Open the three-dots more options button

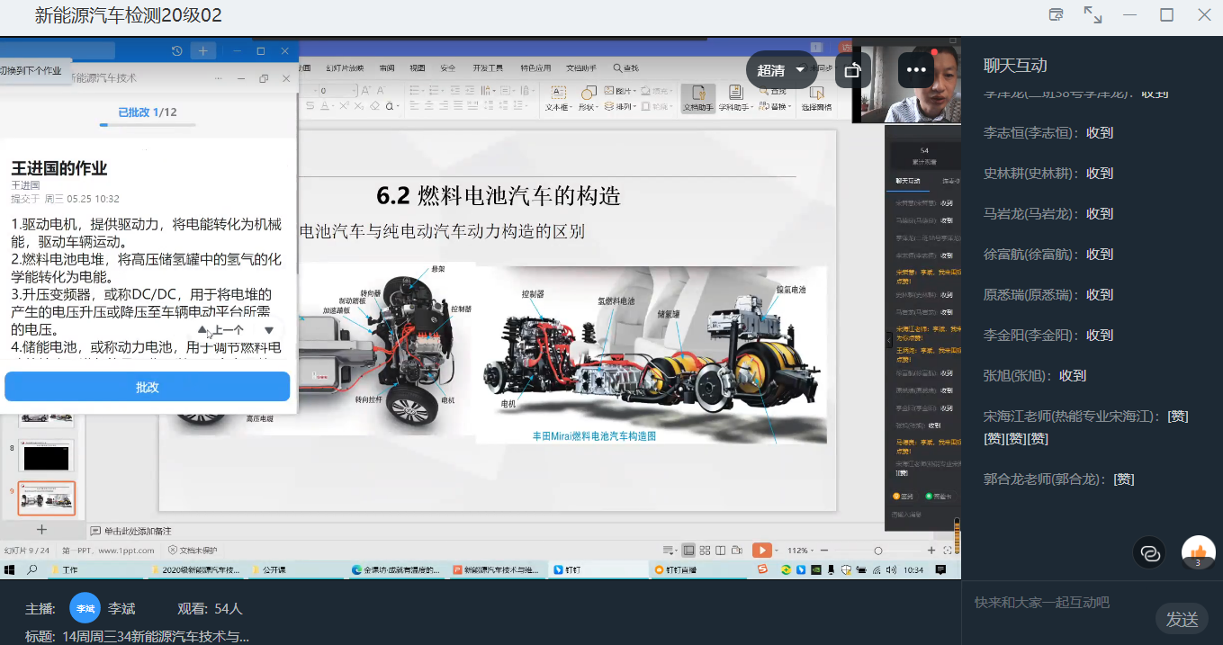[916, 70]
